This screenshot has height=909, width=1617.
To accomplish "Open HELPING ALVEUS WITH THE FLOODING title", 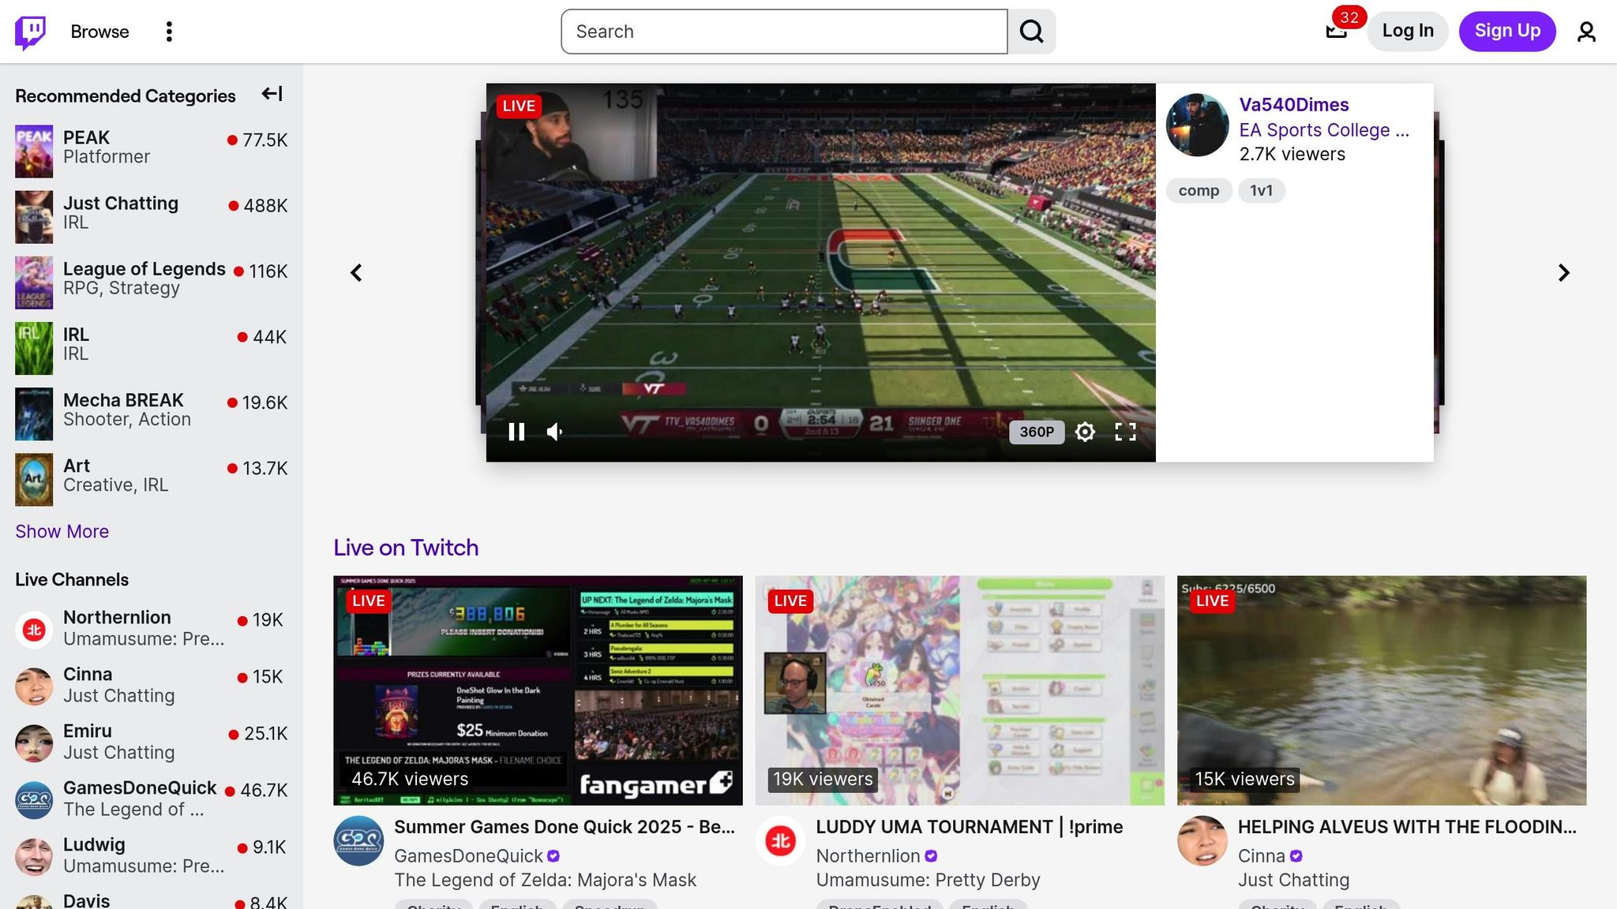I will point(1407,827).
